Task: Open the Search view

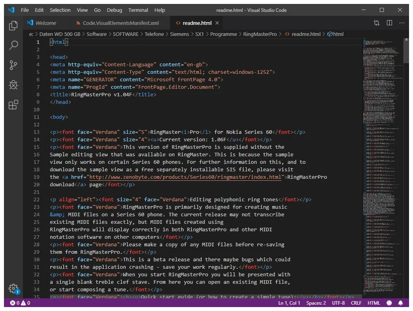Action: [13, 45]
